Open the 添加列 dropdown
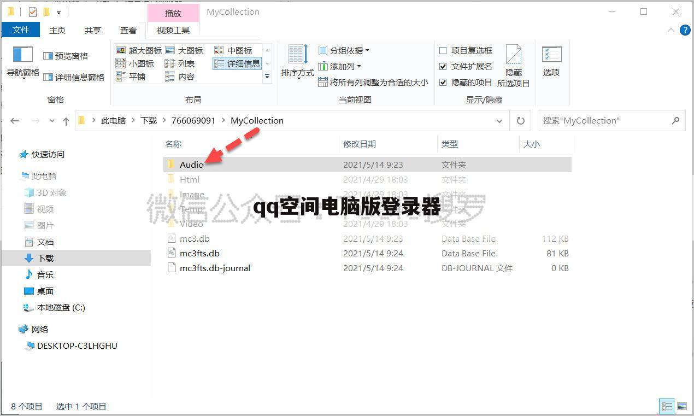Screen dimensions: 694x416 click(339, 66)
